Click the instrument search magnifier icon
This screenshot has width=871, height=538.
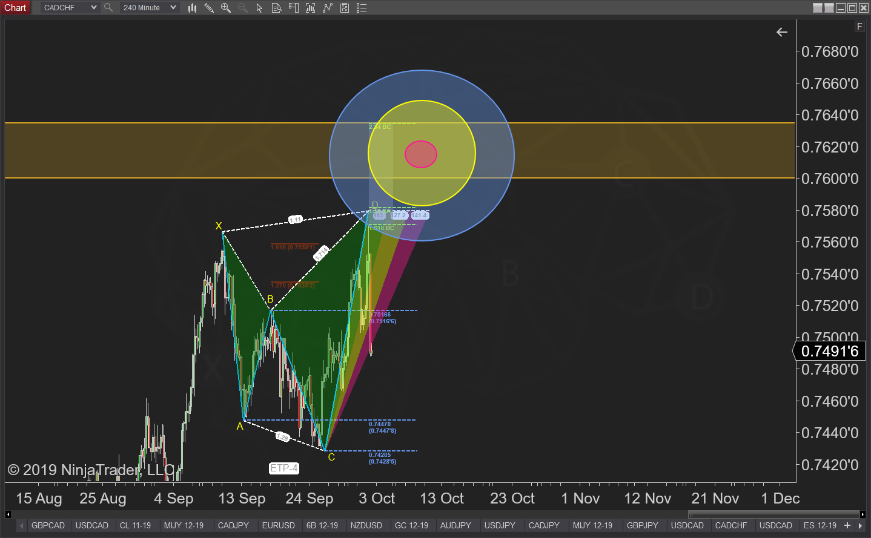pos(108,8)
